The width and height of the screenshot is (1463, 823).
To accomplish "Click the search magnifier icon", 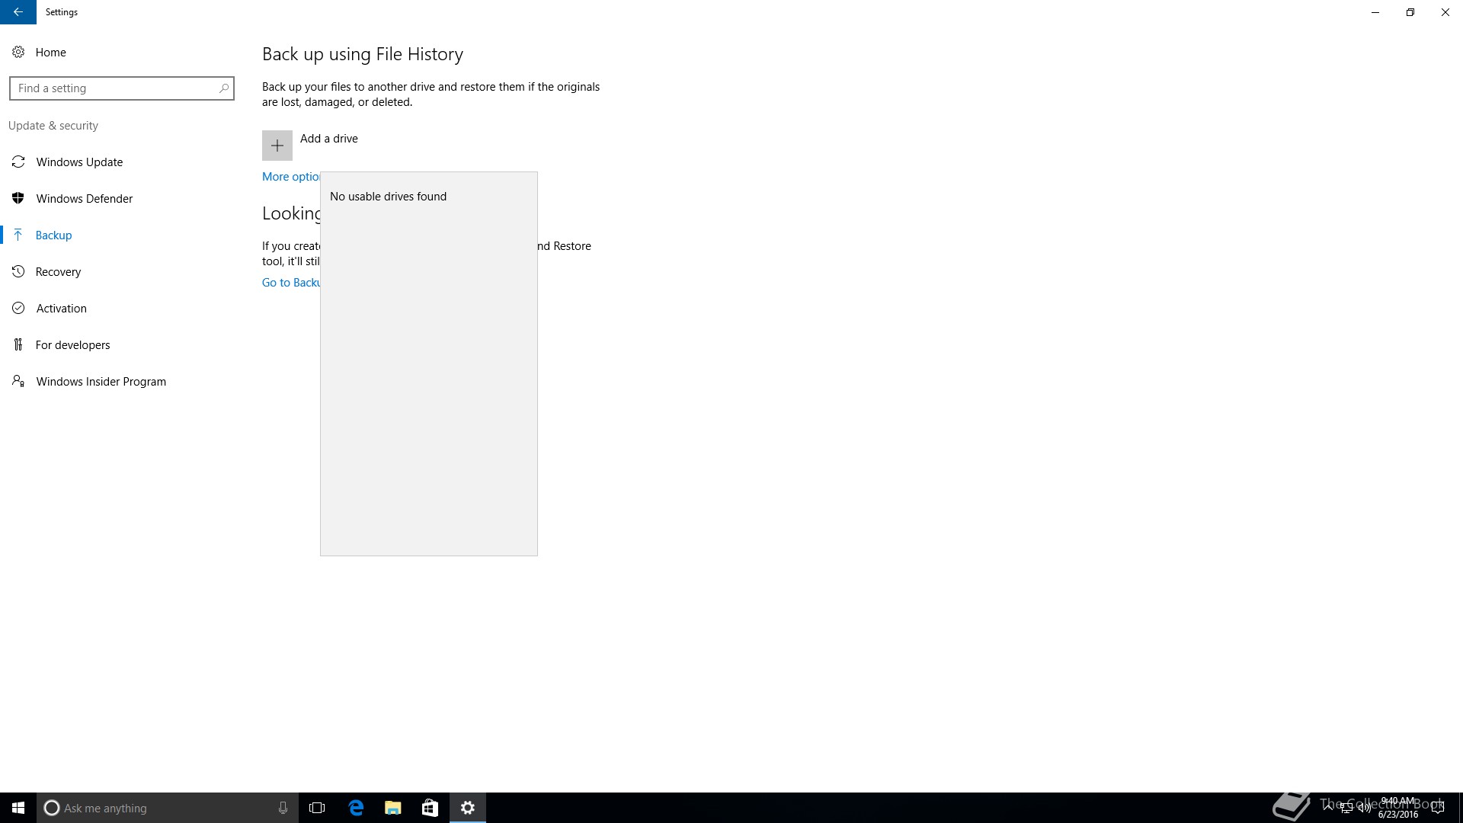I will point(223,88).
